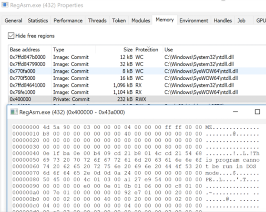Viewport: 266px width, 212px height.
Task: Switch to the General tab
Action: tap(13, 21)
